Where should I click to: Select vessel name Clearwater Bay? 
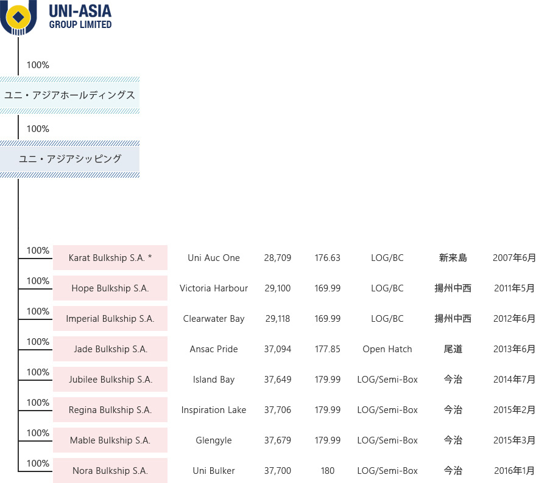point(214,319)
